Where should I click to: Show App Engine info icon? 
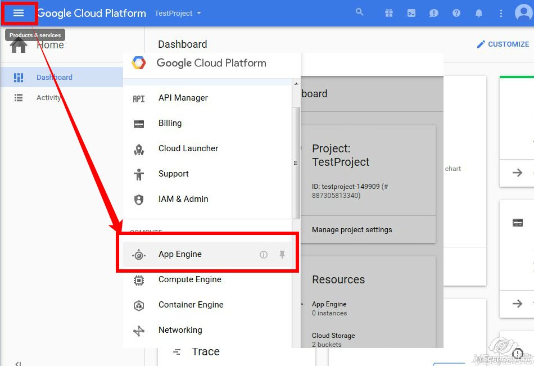[x=263, y=255]
